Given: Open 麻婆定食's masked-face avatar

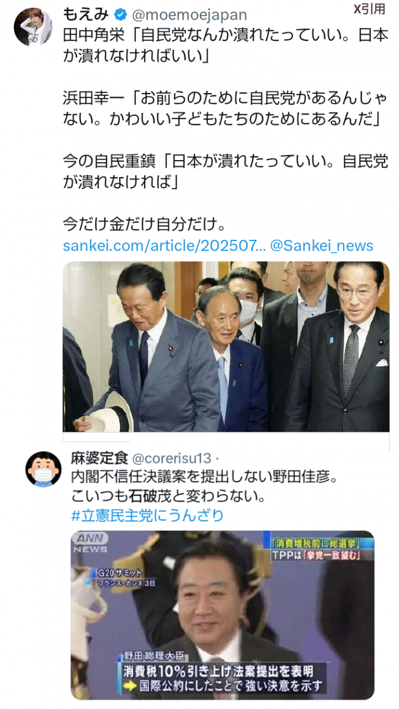Looking at the screenshot, I should click(43, 469).
